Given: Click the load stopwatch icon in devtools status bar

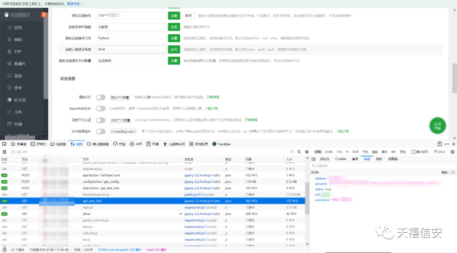Looking at the screenshot, I should 5,250.
